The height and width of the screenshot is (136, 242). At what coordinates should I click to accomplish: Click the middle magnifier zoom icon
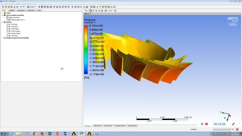pyautogui.click(x=99, y=11)
